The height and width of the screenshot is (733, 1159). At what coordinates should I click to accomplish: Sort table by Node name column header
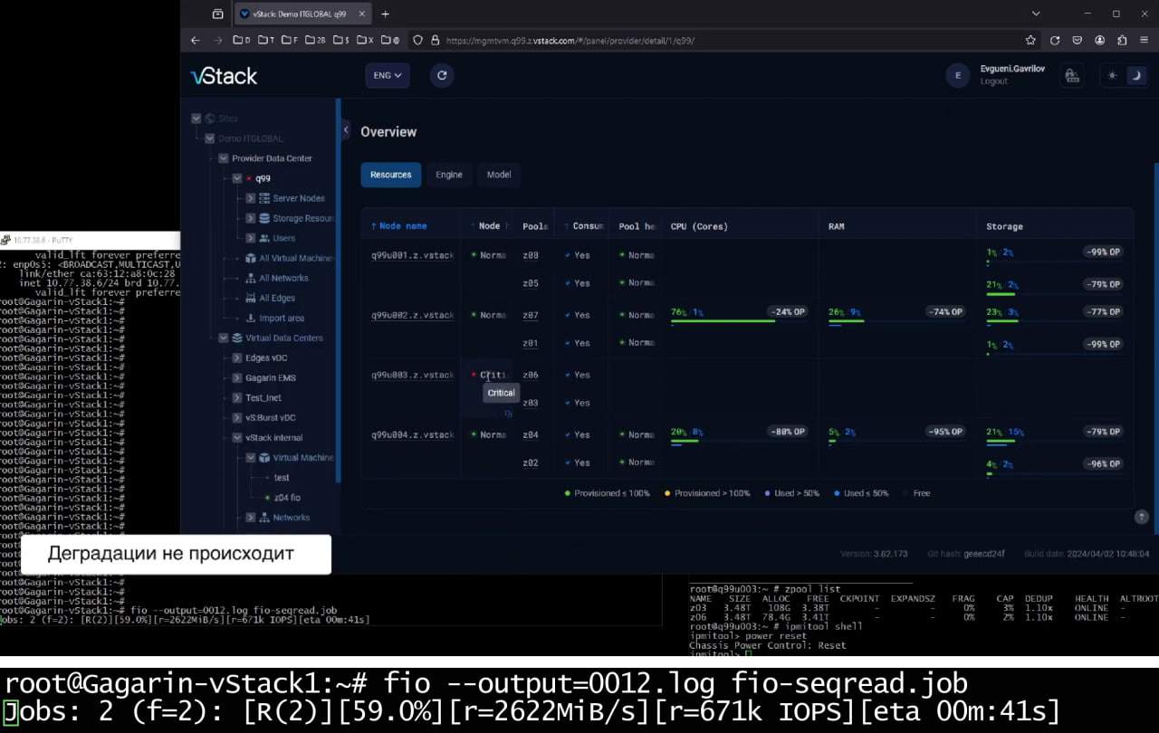point(403,226)
